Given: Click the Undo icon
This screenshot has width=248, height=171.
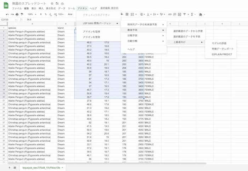Looking at the screenshot, I should [7, 15].
